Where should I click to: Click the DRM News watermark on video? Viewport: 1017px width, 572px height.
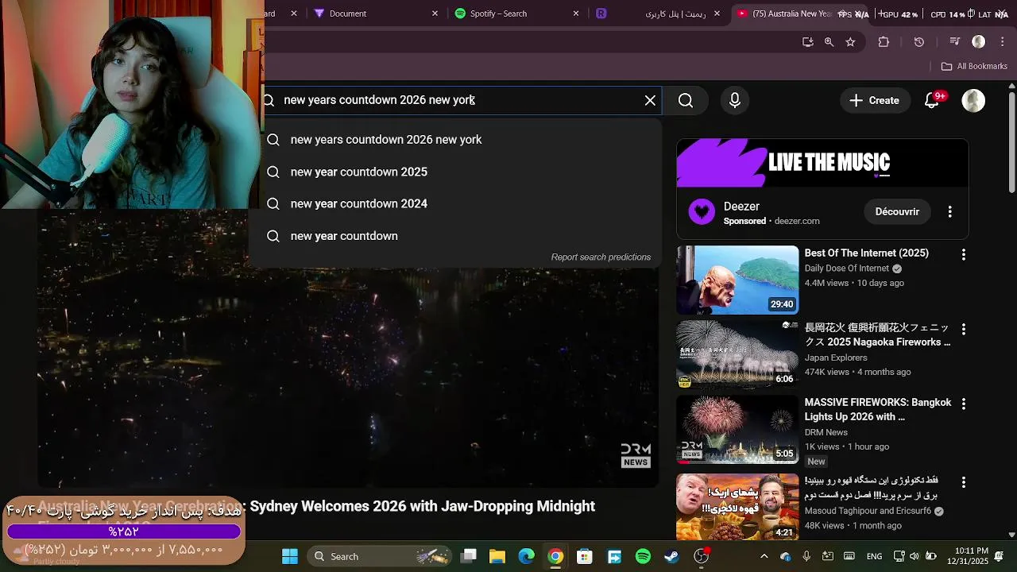coord(636,455)
